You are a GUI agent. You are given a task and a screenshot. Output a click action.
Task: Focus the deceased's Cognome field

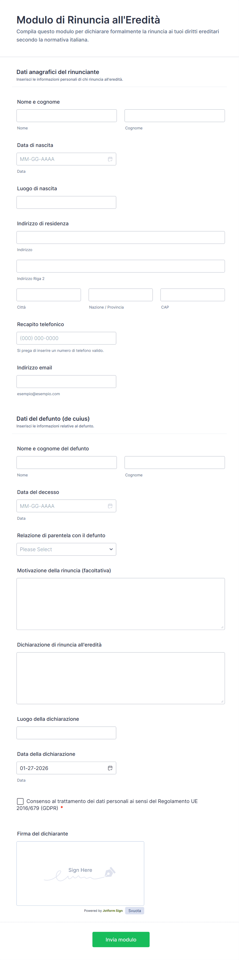pos(174,462)
